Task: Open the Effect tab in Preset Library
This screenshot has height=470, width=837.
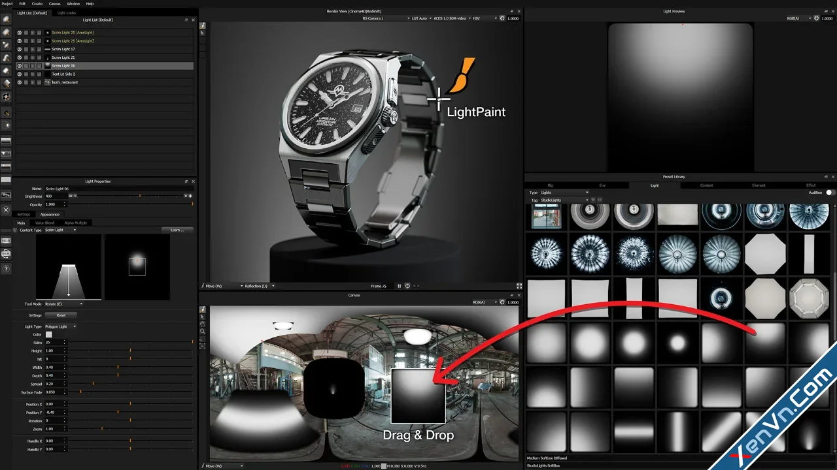Action: point(811,185)
